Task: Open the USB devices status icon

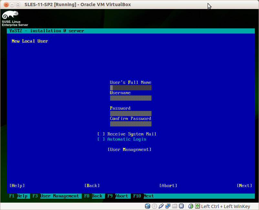Action: pyautogui.click(x=161, y=206)
